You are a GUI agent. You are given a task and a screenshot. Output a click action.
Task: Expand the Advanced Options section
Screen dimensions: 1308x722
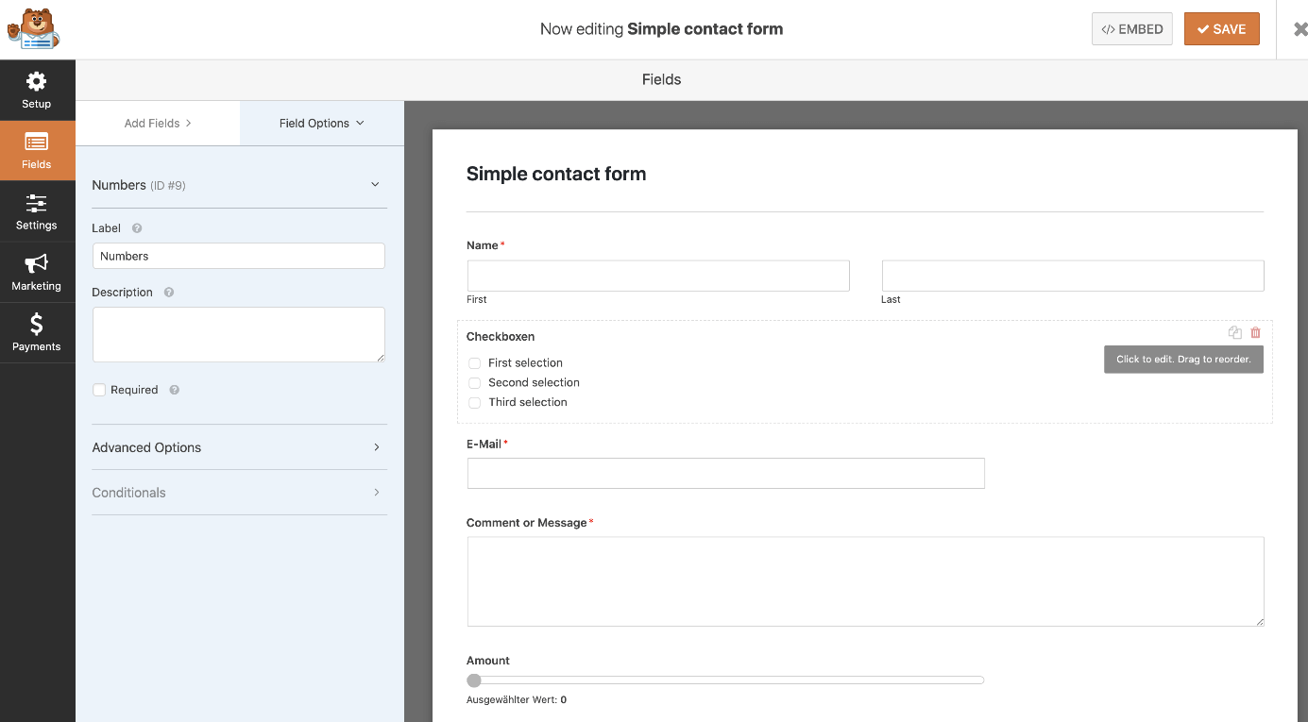coord(239,447)
